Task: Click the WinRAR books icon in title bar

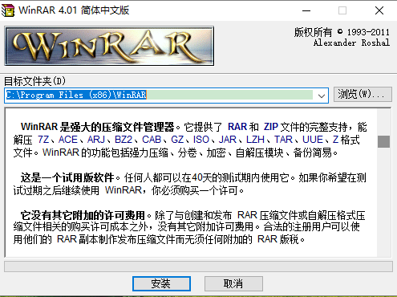Action: click(8, 10)
